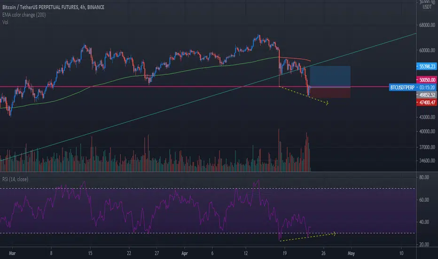Viewport: 438px width, 259px height.
Task: Click the RSI upper dashed 70 level line
Action: tap(207, 188)
